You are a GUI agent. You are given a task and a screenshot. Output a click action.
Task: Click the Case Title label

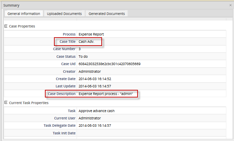point(67,42)
